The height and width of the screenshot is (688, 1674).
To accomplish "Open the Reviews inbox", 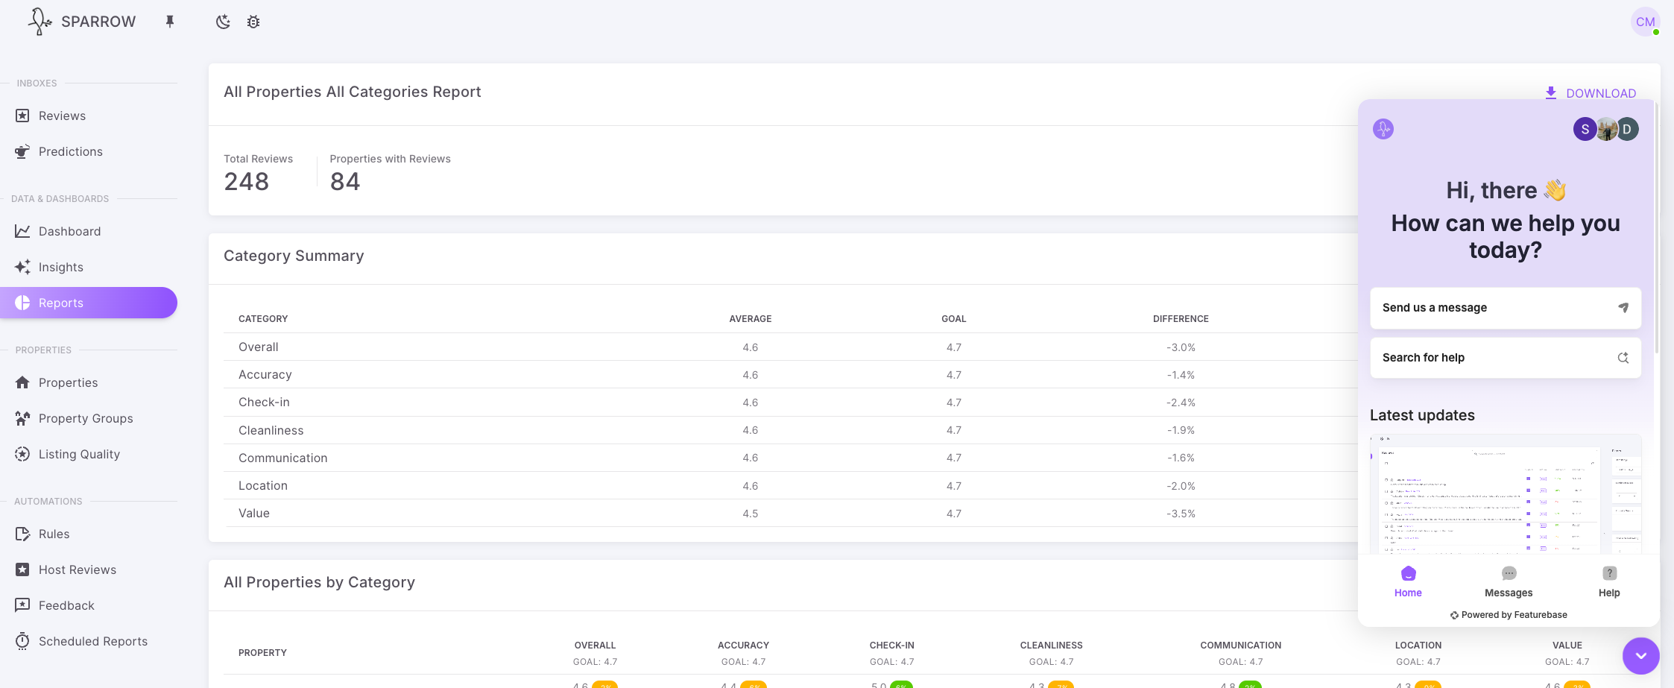I will 62,116.
